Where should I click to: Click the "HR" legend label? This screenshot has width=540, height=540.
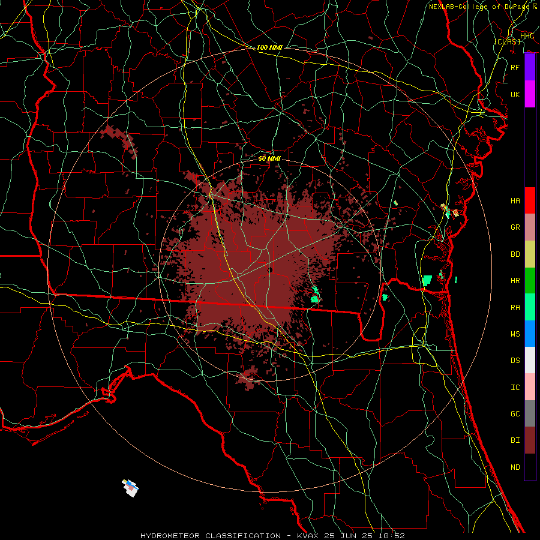point(515,281)
